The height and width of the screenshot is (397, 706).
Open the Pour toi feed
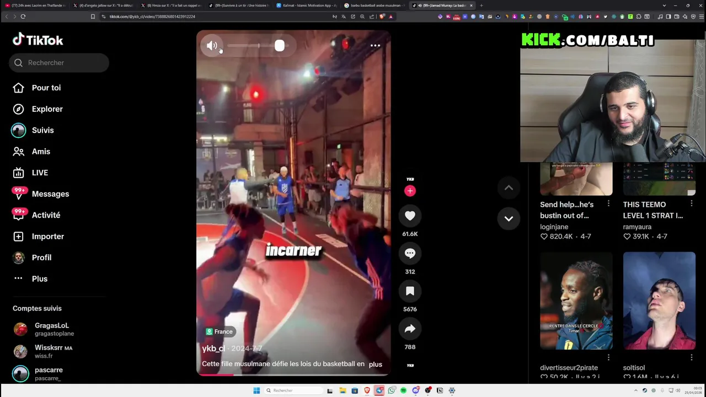pyautogui.click(x=46, y=88)
